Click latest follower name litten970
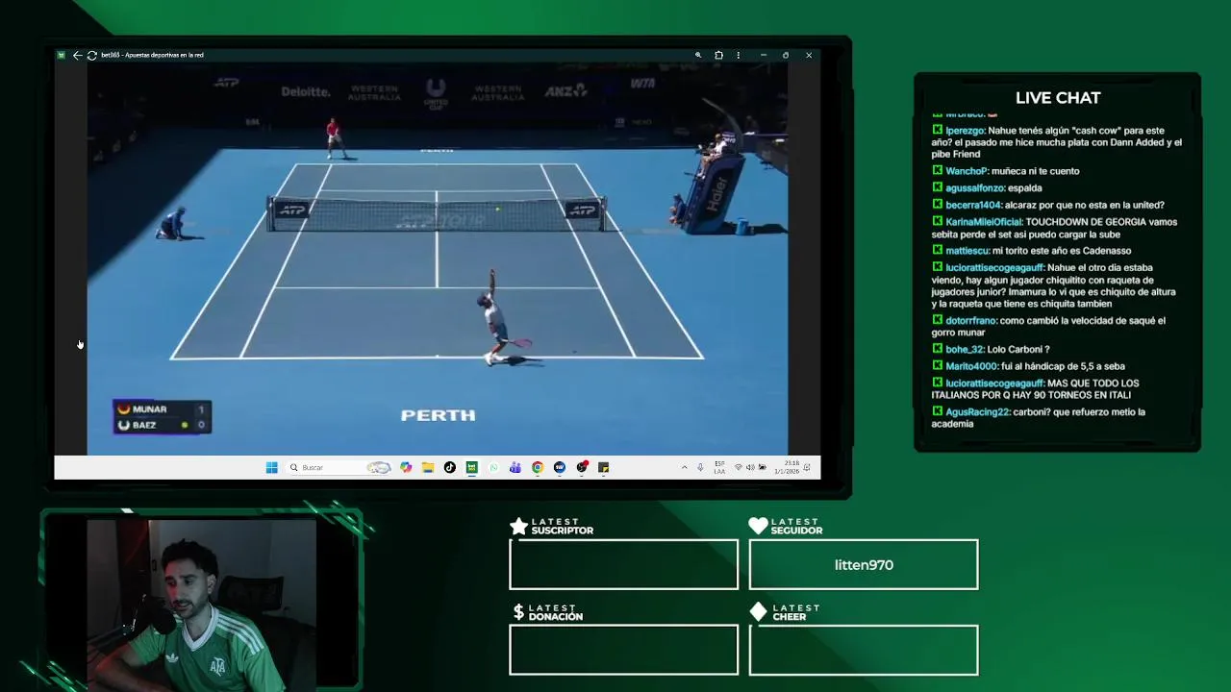 point(864,565)
